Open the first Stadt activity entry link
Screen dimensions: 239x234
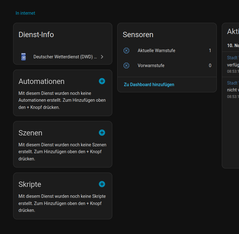pos(233,58)
